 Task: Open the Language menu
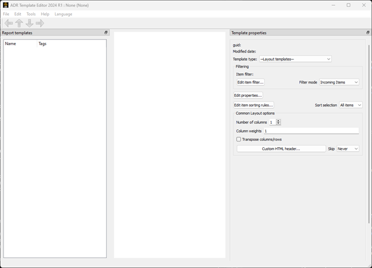pos(64,14)
